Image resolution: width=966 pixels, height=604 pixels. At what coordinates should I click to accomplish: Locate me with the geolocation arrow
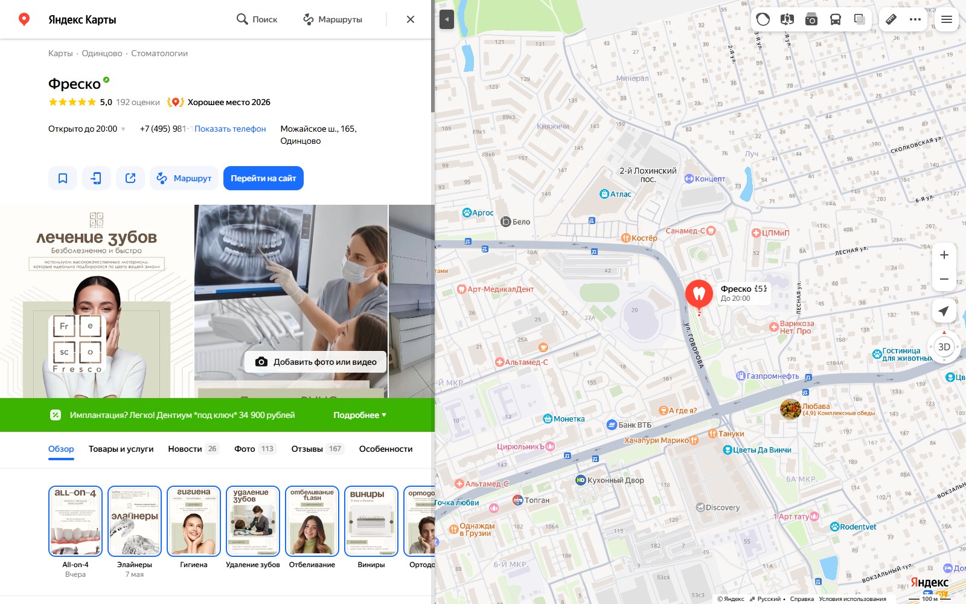pyautogui.click(x=944, y=310)
